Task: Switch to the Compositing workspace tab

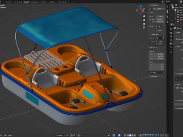Action: pyautogui.click(x=18, y=2)
